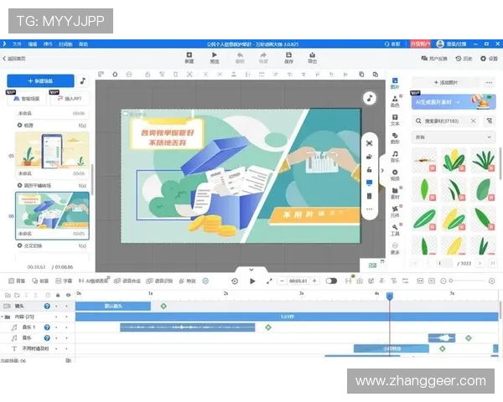Click the music note button on canvas corner

click(369, 98)
